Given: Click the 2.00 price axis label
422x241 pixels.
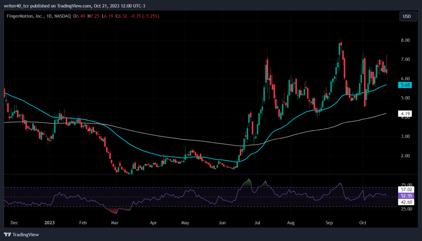Looking at the screenshot, I should 406,156.
